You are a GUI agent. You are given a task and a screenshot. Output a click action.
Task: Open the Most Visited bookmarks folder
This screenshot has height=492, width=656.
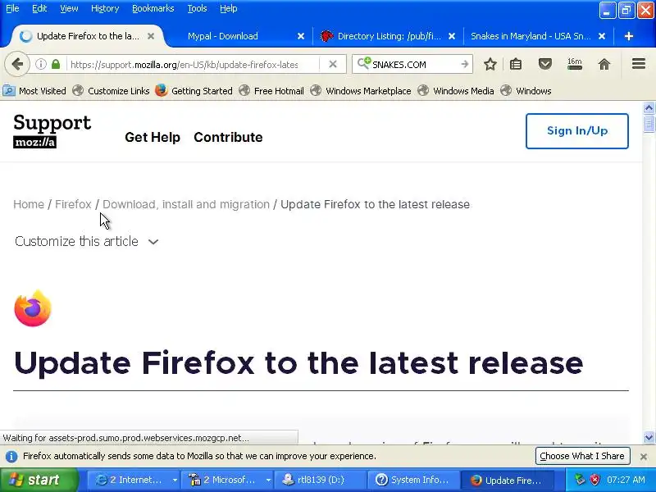coord(34,91)
